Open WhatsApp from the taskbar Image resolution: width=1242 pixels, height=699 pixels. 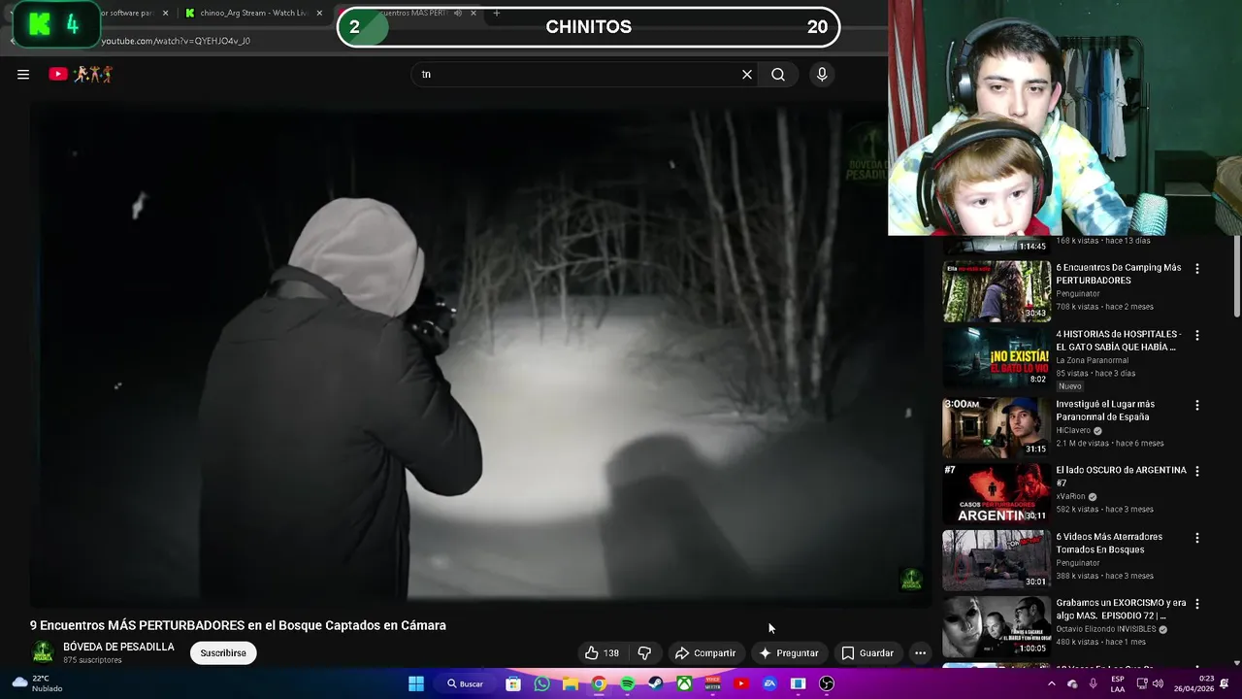pyautogui.click(x=541, y=683)
